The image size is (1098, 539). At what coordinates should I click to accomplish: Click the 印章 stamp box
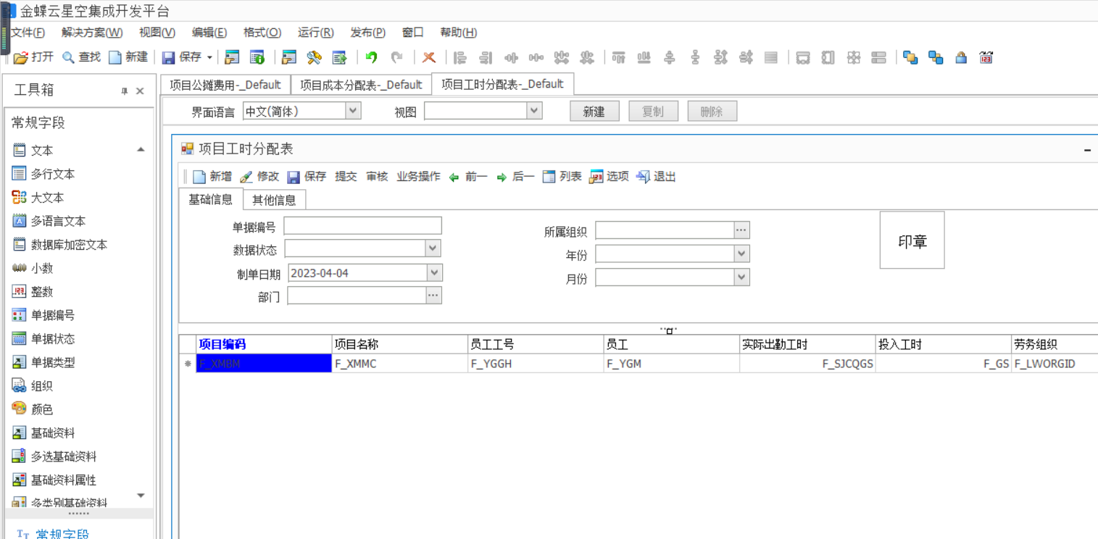[x=912, y=241]
